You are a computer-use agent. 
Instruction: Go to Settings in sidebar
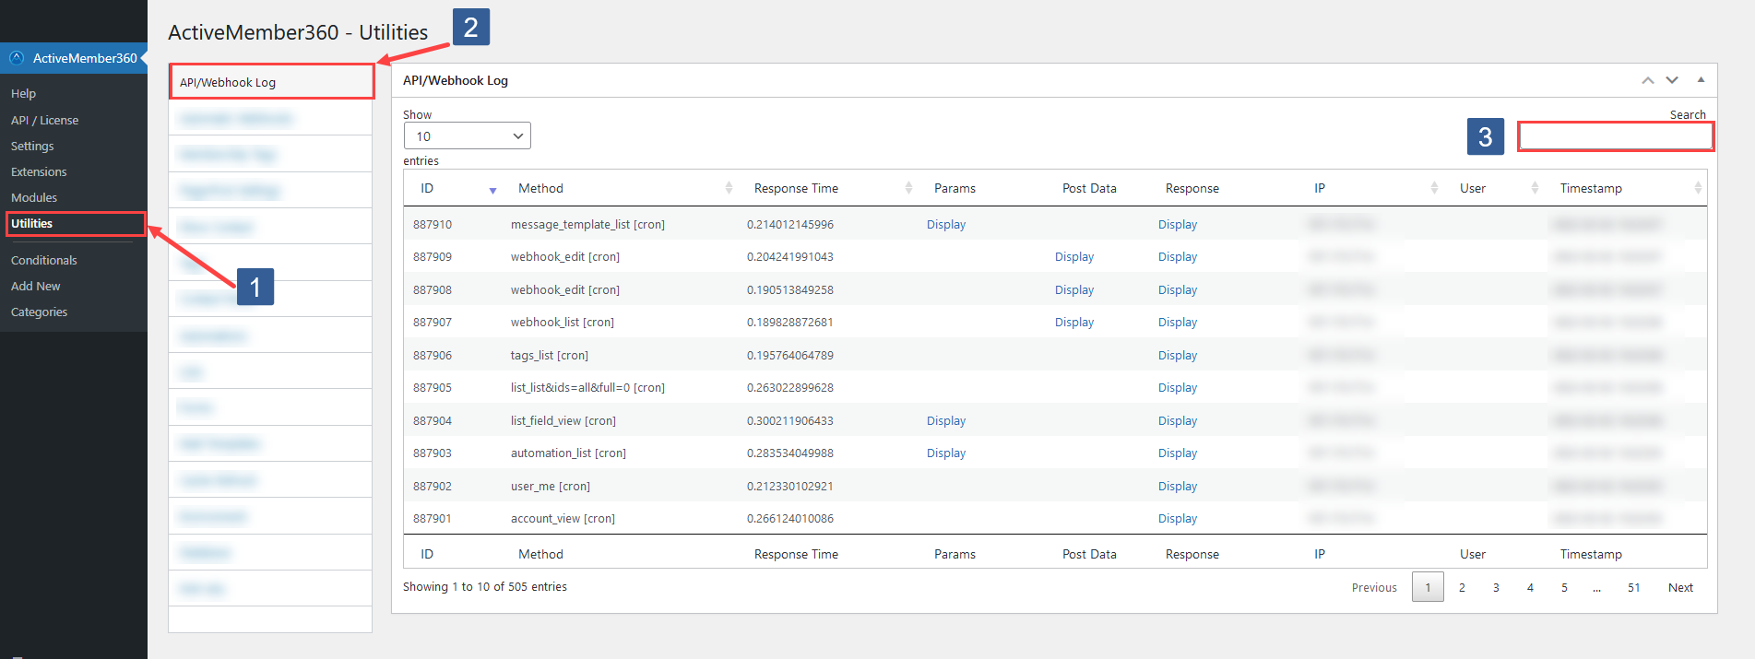tap(32, 146)
